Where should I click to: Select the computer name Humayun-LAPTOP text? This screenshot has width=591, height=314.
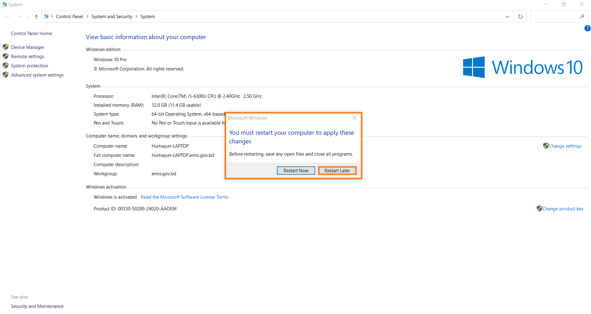[170, 146]
